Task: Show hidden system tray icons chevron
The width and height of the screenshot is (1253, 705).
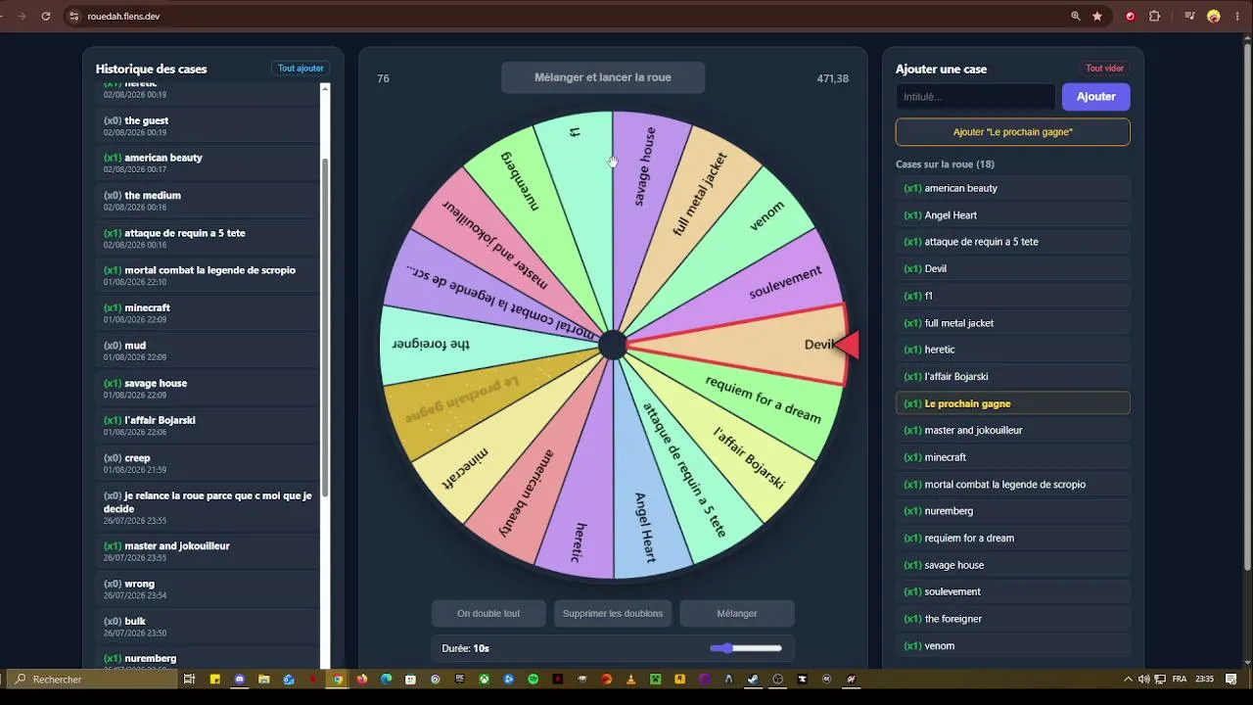Action: 1128,679
